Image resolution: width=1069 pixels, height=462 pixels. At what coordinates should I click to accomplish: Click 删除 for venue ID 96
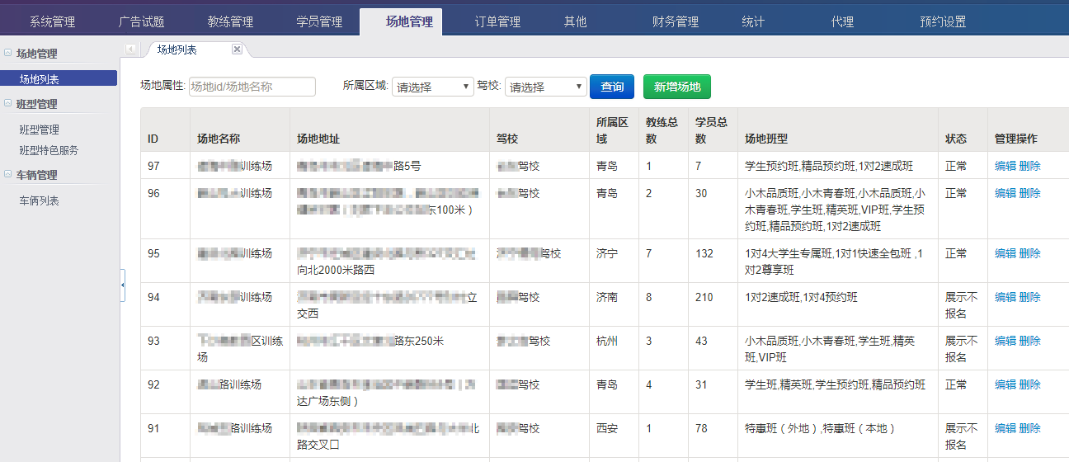point(1030,193)
